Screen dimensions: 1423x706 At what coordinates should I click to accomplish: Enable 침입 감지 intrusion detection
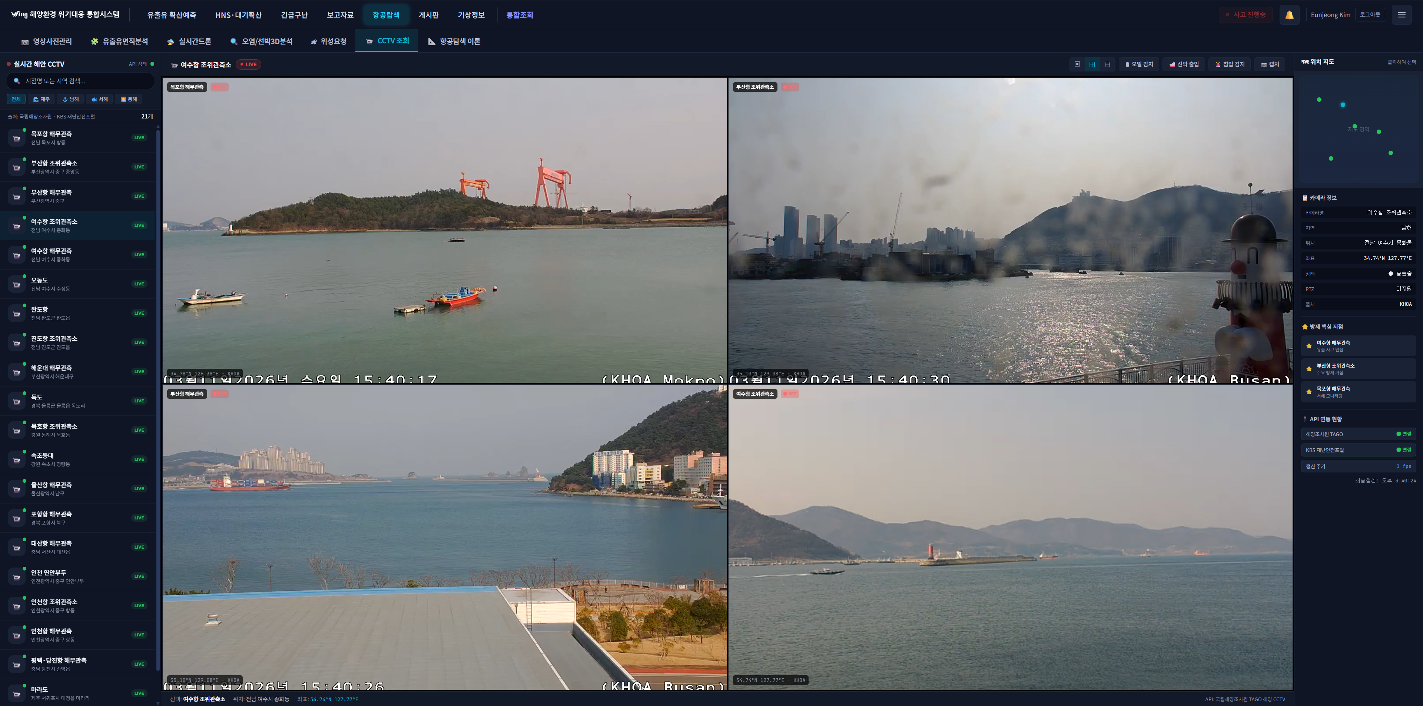click(x=1230, y=64)
